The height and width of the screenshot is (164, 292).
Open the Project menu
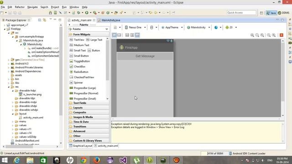point(55,7)
